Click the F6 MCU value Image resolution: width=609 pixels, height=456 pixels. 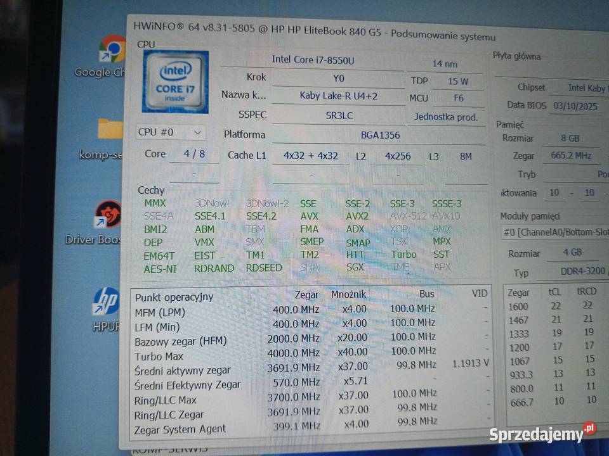click(459, 98)
